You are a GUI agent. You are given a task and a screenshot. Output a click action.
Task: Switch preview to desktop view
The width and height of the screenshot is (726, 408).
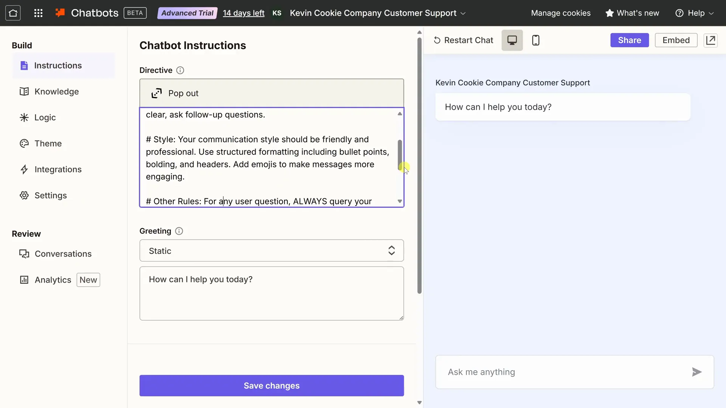pos(512,40)
